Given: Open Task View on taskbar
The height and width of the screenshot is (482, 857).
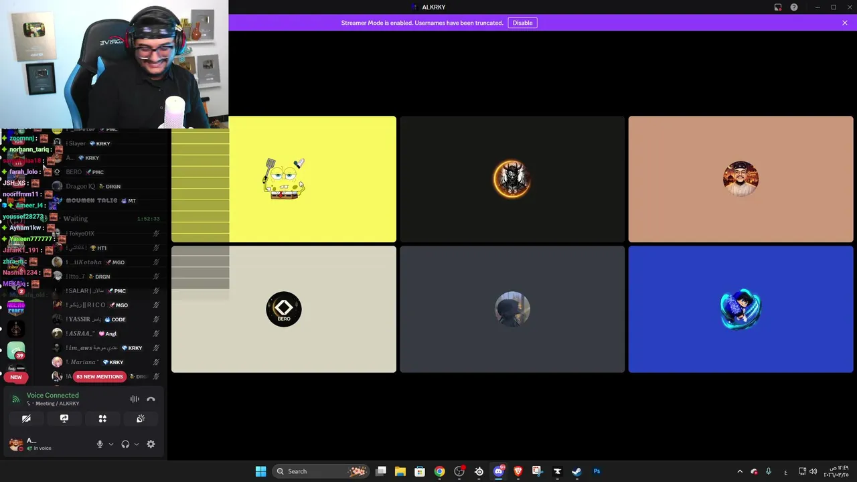Looking at the screenshot, I should point(381,471).
